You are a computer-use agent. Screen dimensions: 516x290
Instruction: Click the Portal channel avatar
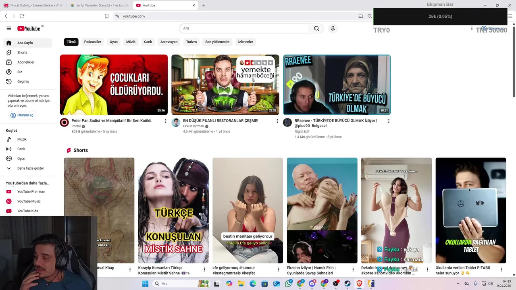click(64, 122)
